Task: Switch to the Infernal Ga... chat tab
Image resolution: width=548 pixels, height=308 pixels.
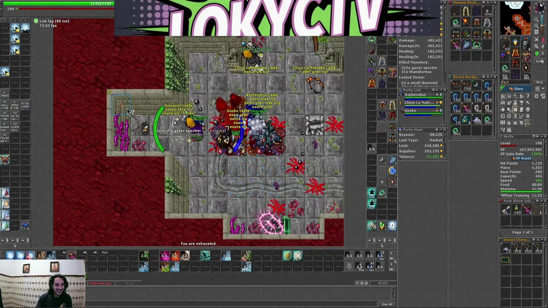Action: pos(101,283)
